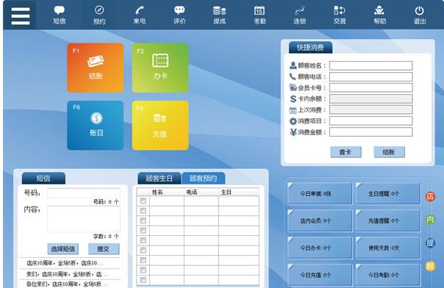The image size is (444, 288).
Task: Click the green 内 circle icon
Action: pyautogui.click(x=430, y=220)
